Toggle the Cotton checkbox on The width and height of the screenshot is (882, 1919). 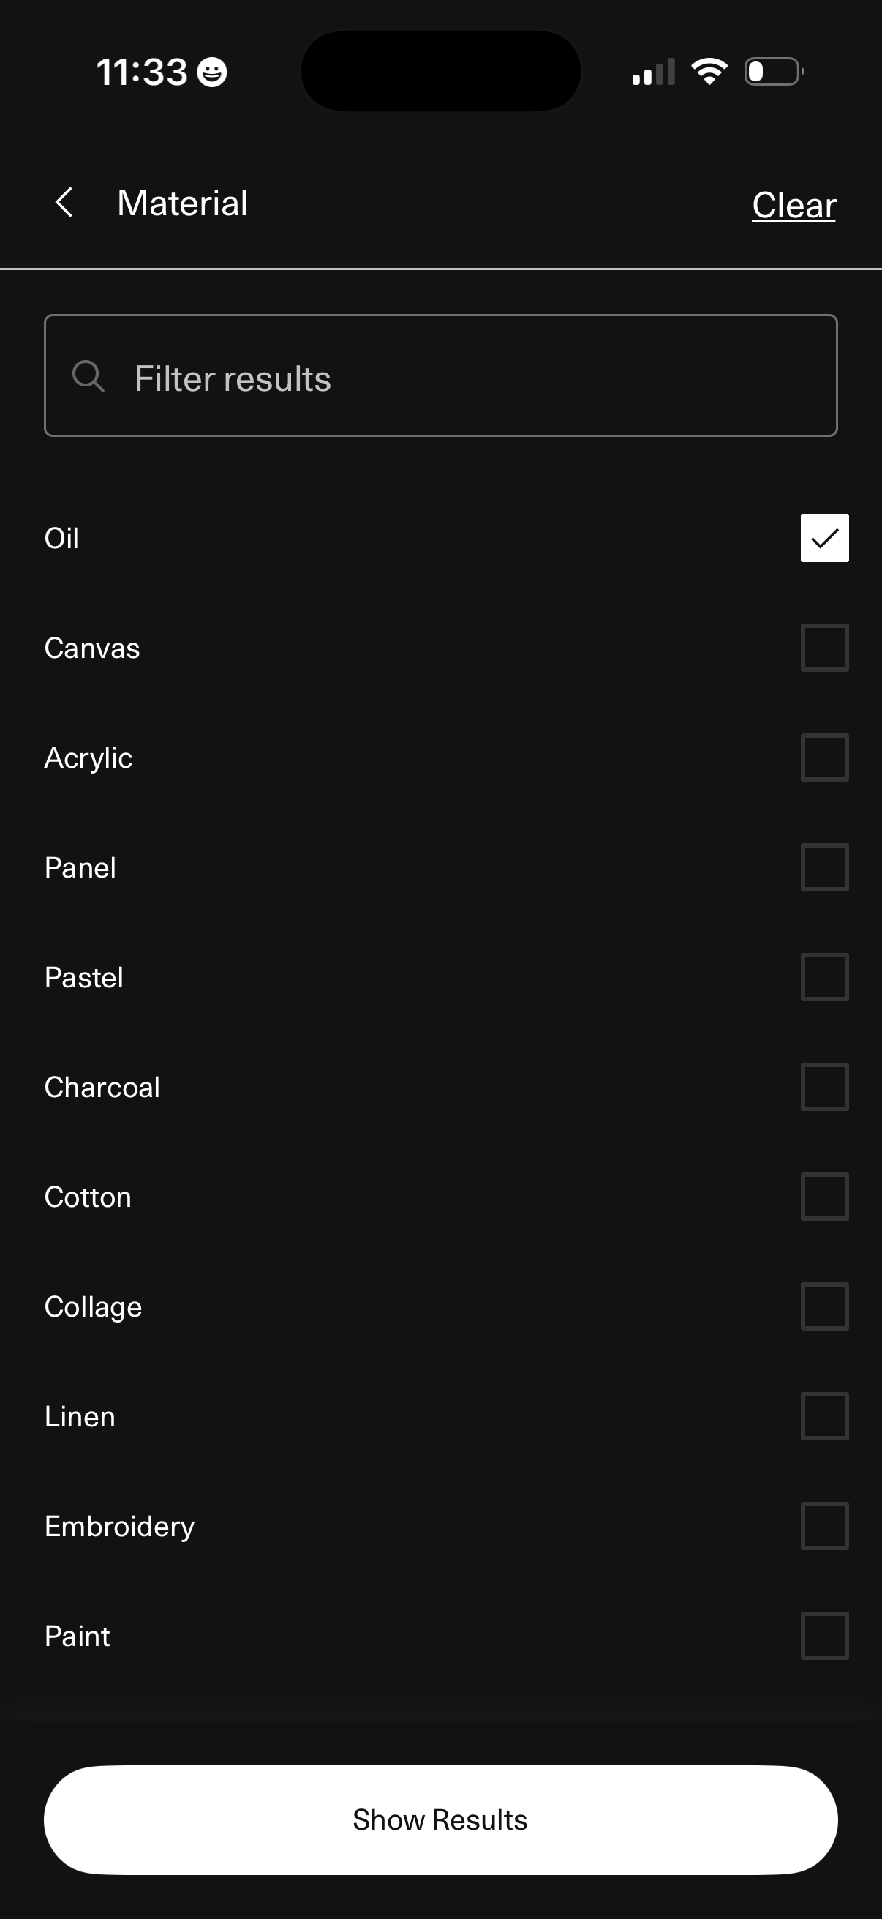pos(824,1197)
